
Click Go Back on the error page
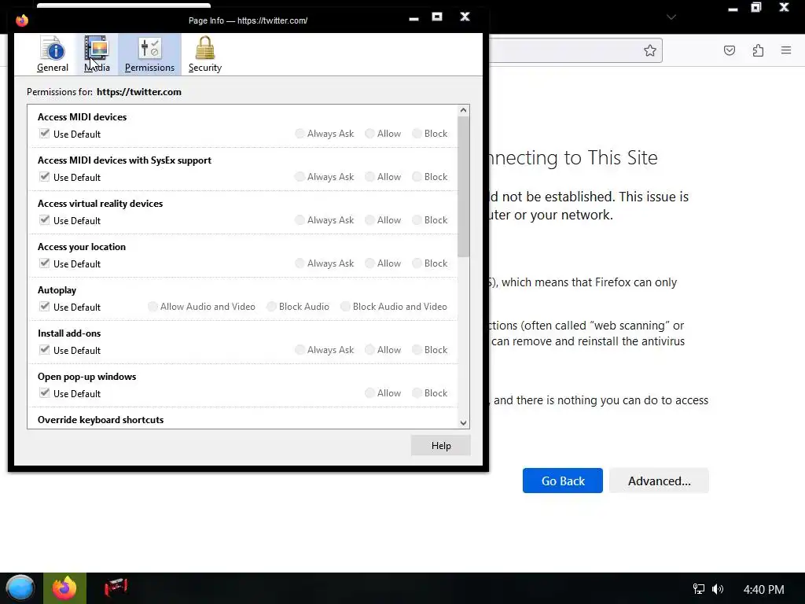point(563,481)
